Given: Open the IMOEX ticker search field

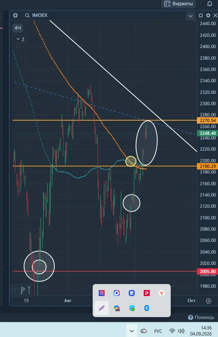Looking at the screenshot, I should click(36, 15).
